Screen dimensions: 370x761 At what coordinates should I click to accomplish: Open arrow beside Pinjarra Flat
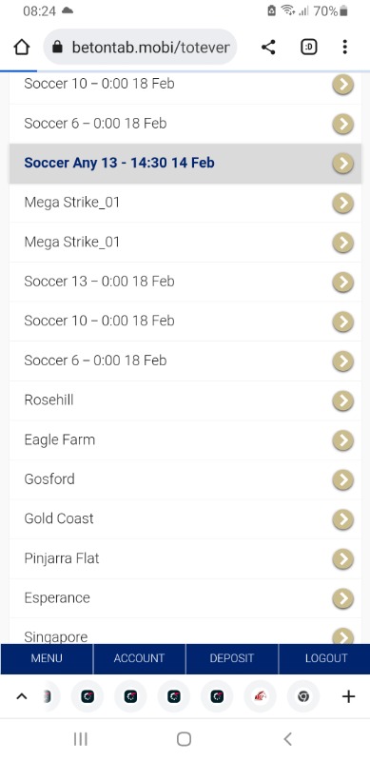342,558
